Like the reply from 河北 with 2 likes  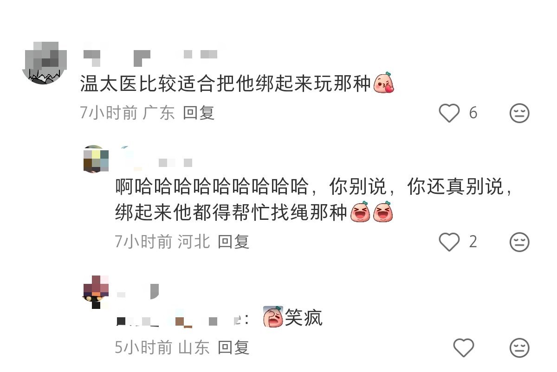[x=449, y=242]
